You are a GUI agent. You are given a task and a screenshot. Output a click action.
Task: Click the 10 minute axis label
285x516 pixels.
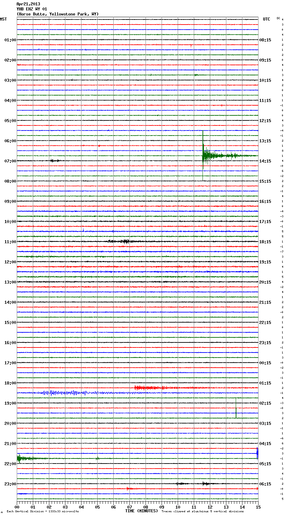click(x=178, y=507)
